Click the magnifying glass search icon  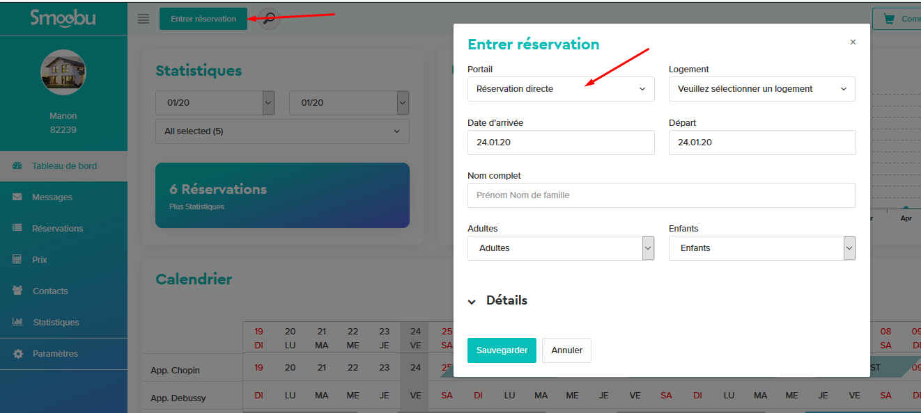click(269, 19)
